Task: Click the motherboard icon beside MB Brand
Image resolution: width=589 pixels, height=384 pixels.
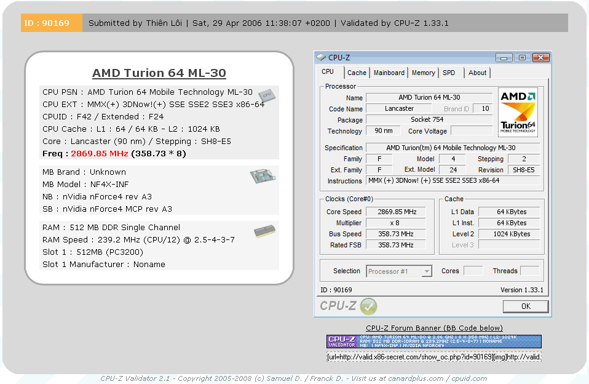Action: [x=263, y=176]
